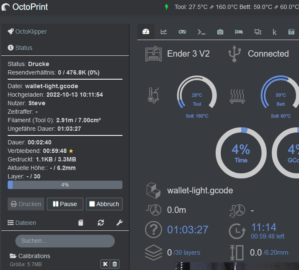
Task: Open the Dashboard tab with gauge icon
Action: click(146, 32)
